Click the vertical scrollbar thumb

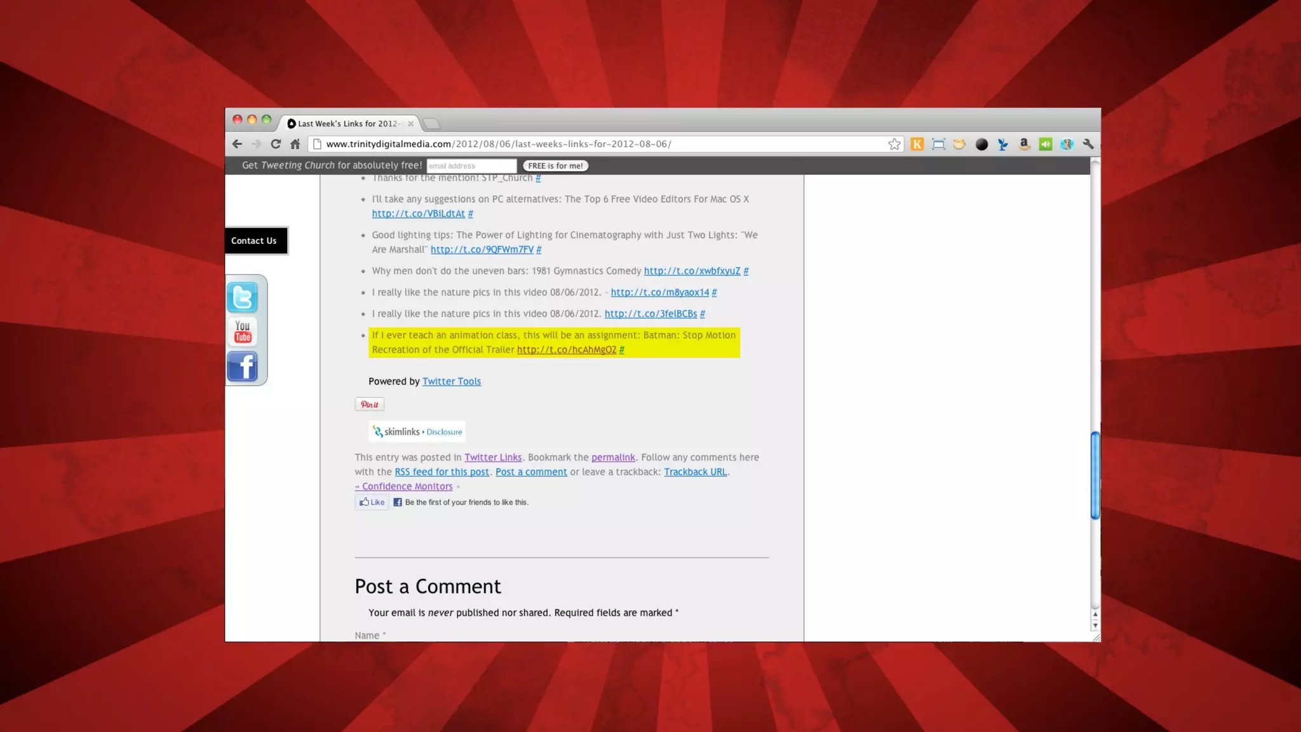coord(1095,475)
